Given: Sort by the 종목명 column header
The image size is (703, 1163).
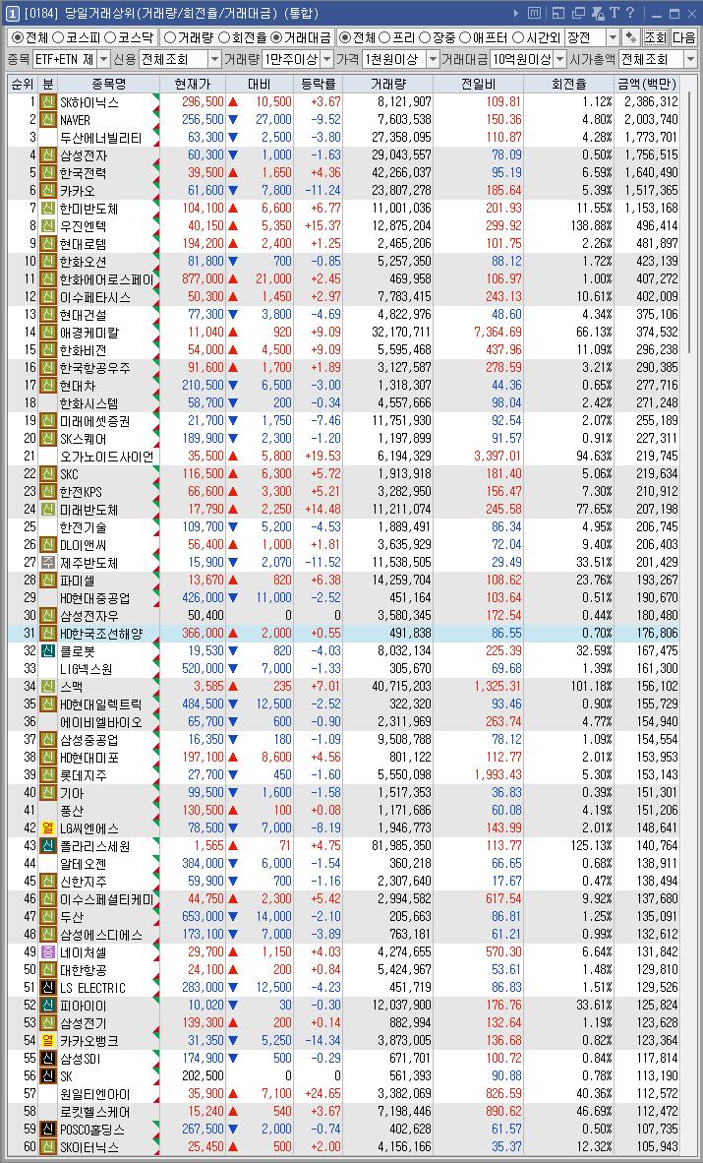Looking at the screenshot, I should (x=109, y=85).
